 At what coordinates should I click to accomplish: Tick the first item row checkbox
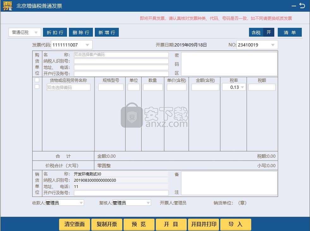coord(37,87)
